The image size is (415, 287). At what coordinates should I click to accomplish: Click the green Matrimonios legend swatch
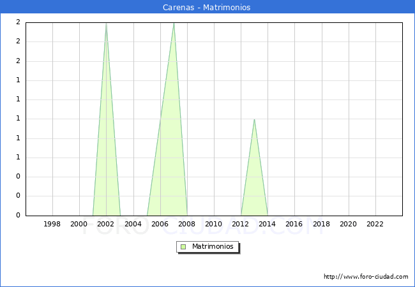[x=183, y=247]
